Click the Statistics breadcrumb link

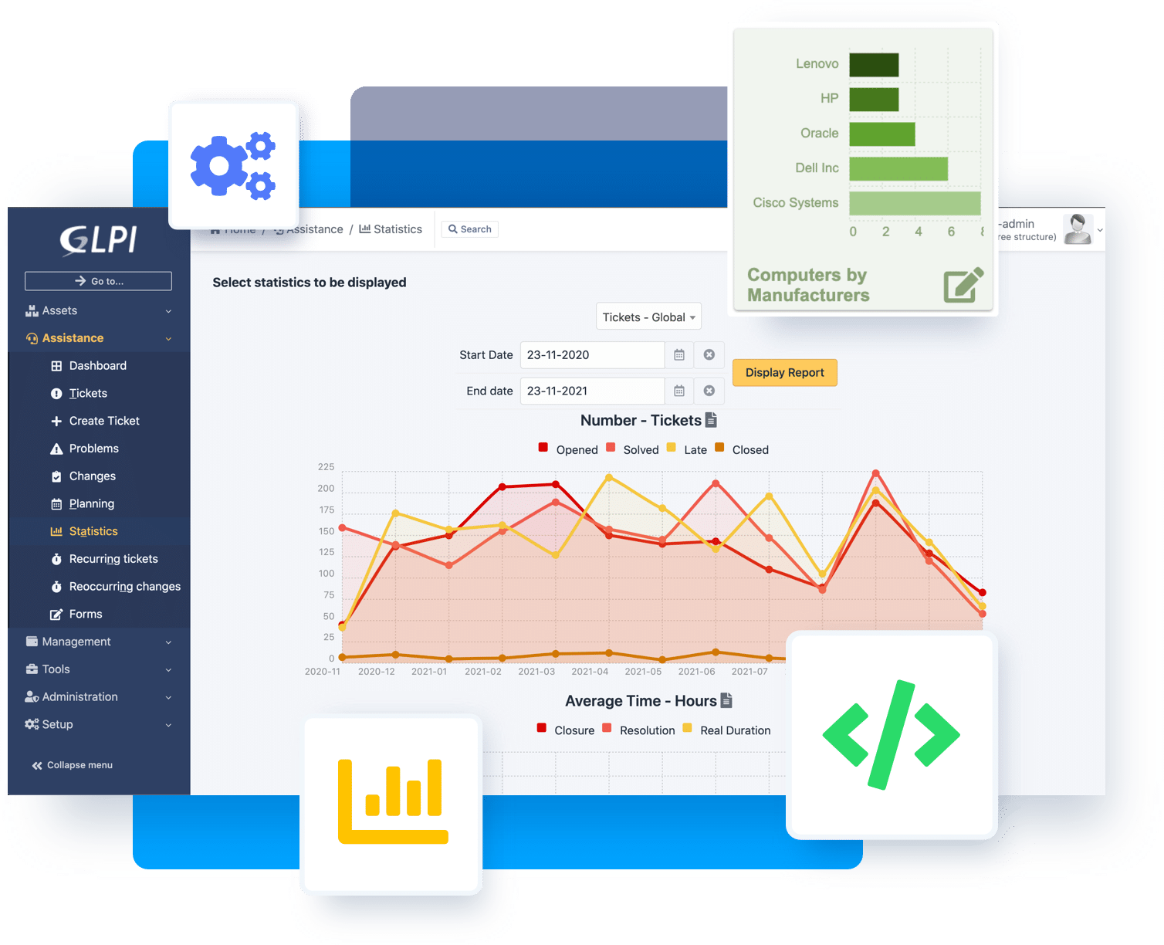[x=391, y=229]
